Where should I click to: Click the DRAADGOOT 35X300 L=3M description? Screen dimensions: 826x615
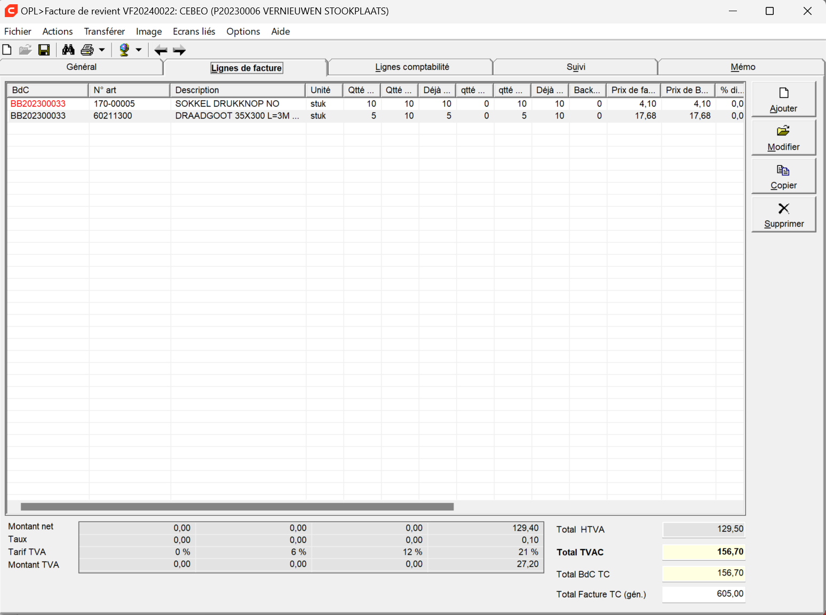(237, 116)
